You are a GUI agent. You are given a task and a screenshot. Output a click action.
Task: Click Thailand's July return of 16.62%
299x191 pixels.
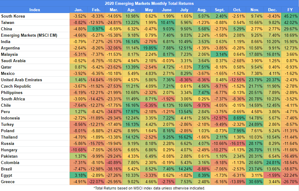coord(184,137)
